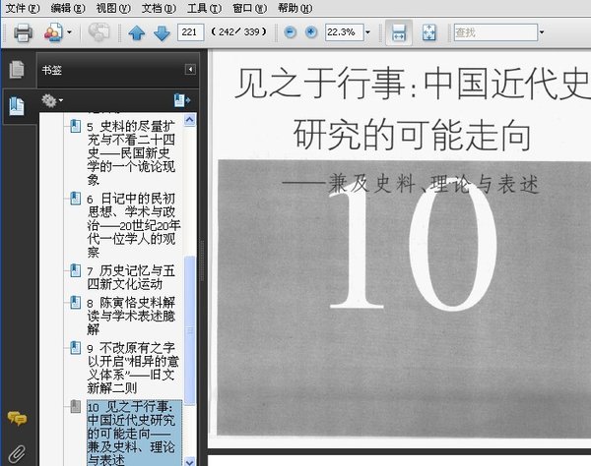Screen dimensions: 591x466
Task: Open the search options dropdown arrow
Action: (x=542, y=32)
